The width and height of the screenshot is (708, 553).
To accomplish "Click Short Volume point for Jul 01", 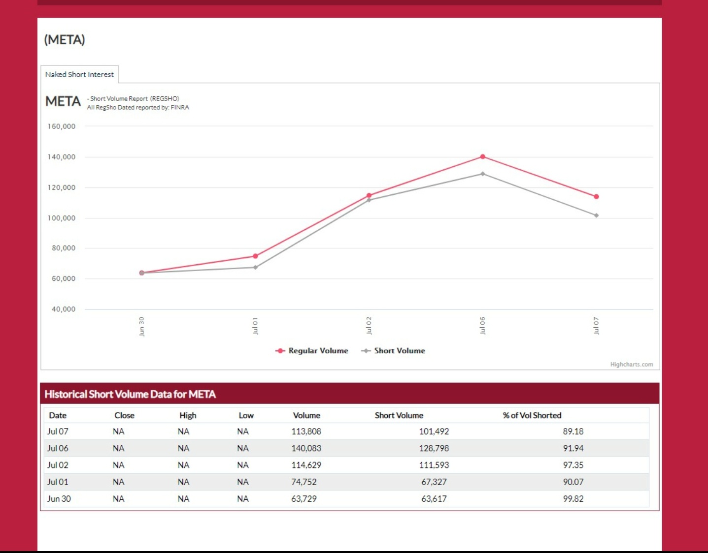I will 255,268.
